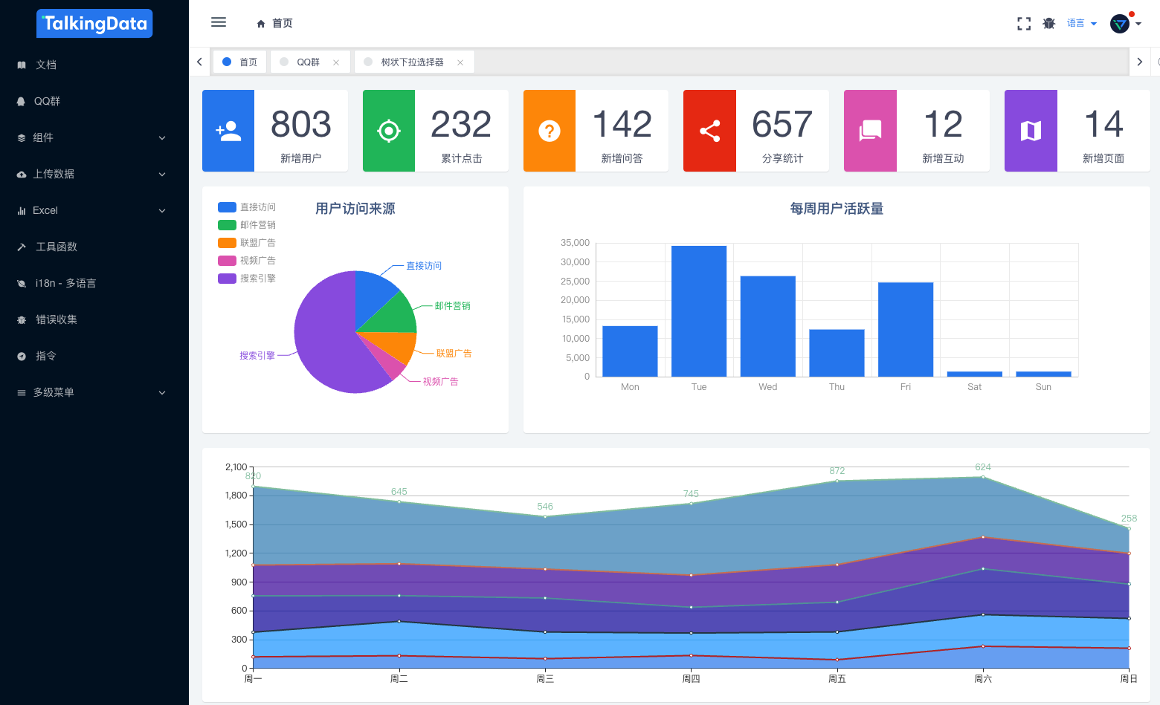
Task: Click the TalkingData logo
Action: click(x=94, y=23)
